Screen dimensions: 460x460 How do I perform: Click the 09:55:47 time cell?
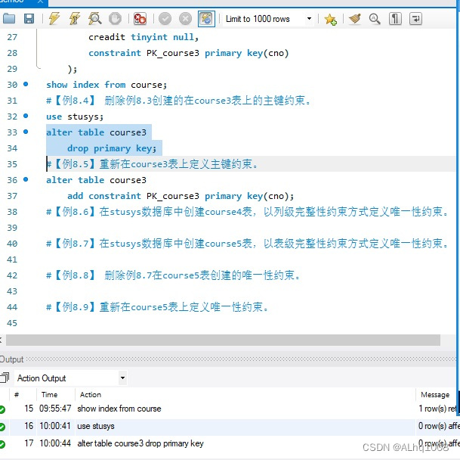click(55, 409)
